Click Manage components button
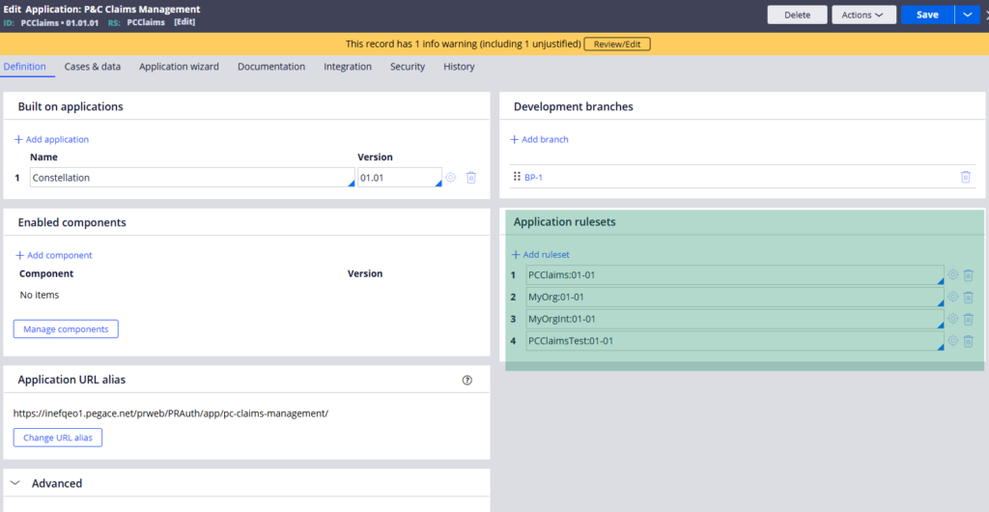 (x=66, y=329)
